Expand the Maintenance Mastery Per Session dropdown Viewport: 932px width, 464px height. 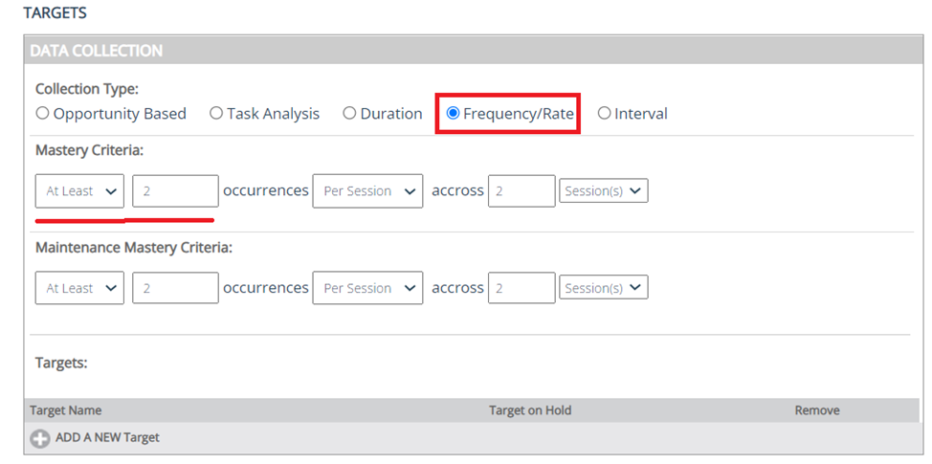367,288
